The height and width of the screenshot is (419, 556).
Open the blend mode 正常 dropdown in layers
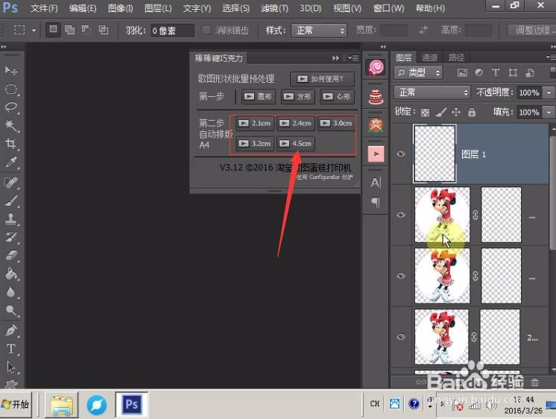tap(432, 92)
